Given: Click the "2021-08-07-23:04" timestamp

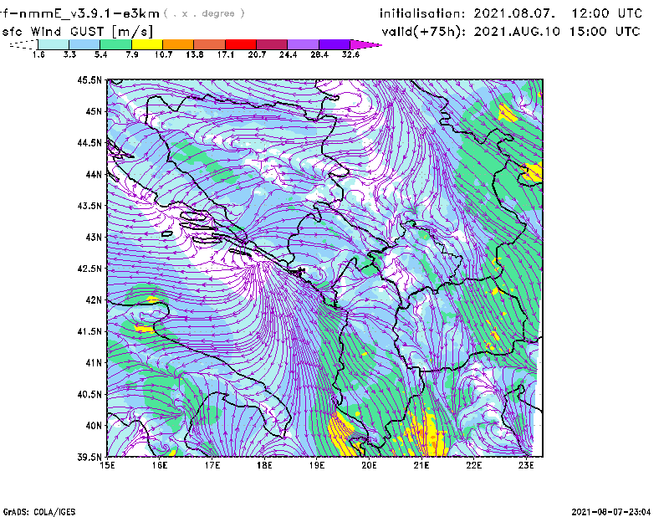Looking at the screenshot, I should click(x=611, y=512).
